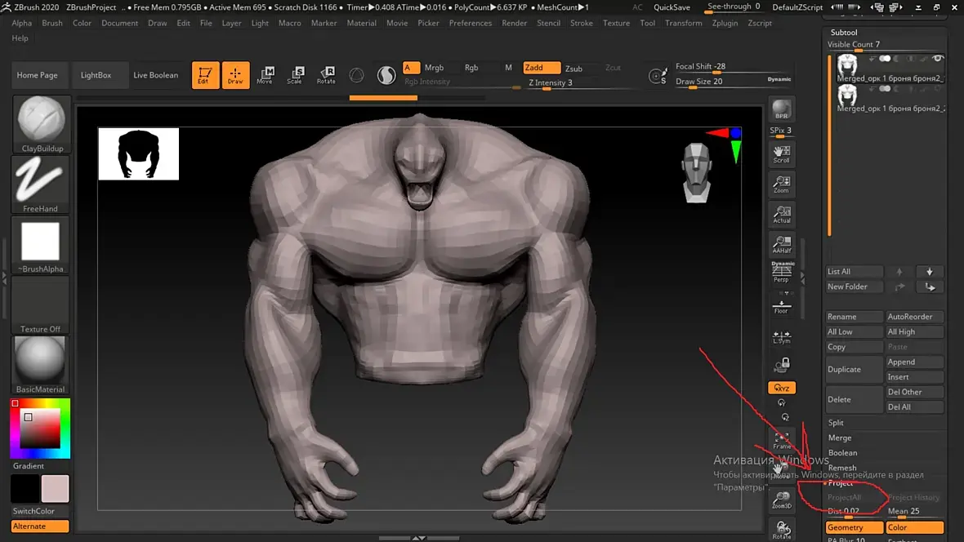The height and width of the screenshot is (542, 964).
Task: Select the Move transform tool
Action: (265, 75)
